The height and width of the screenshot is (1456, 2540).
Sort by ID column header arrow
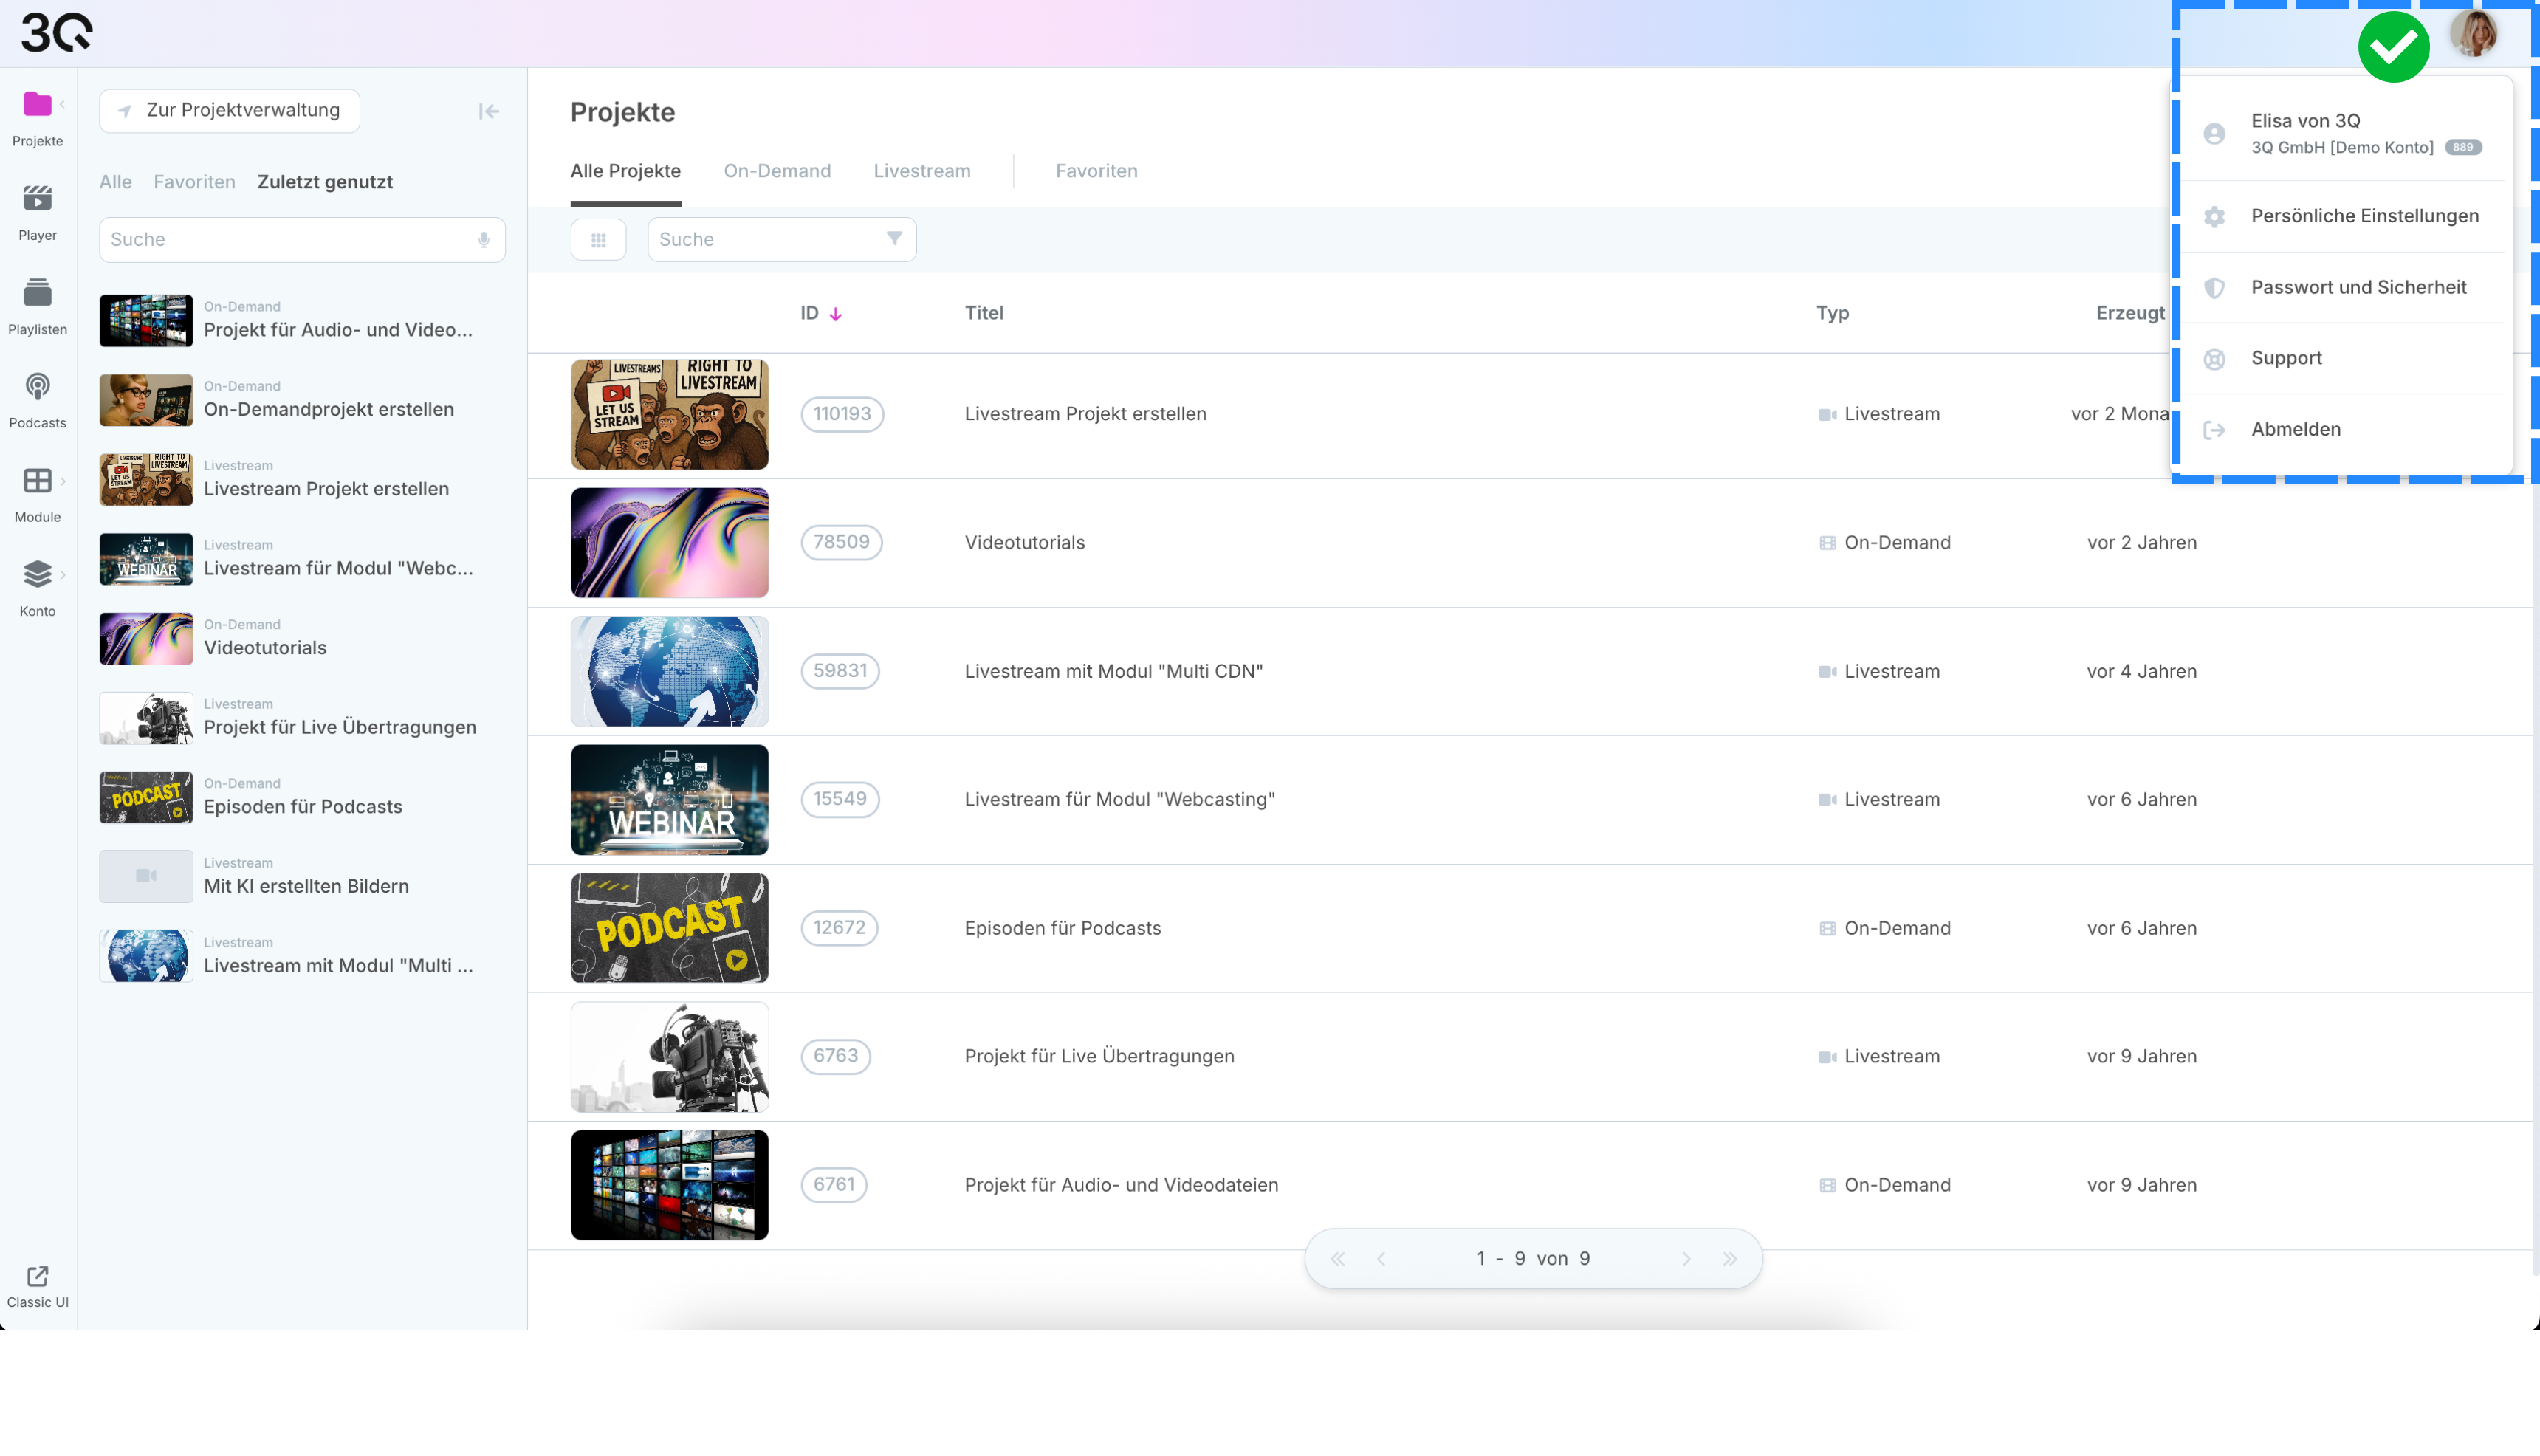[835, 314]
